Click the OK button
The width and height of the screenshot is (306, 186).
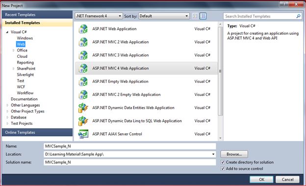click(261, 180)
